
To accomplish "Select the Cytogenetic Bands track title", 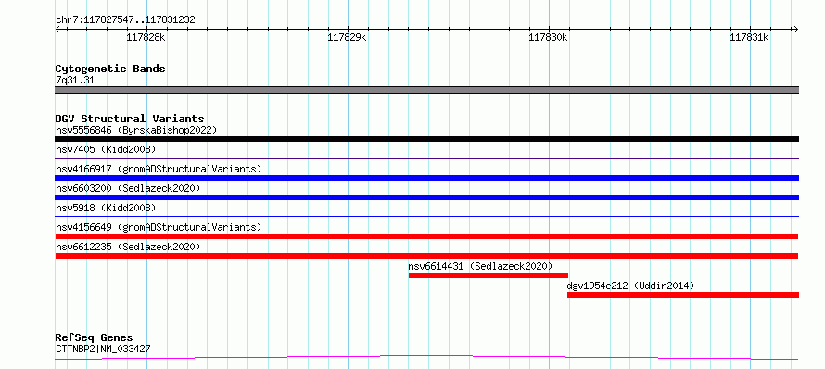I will pos(110,69).
